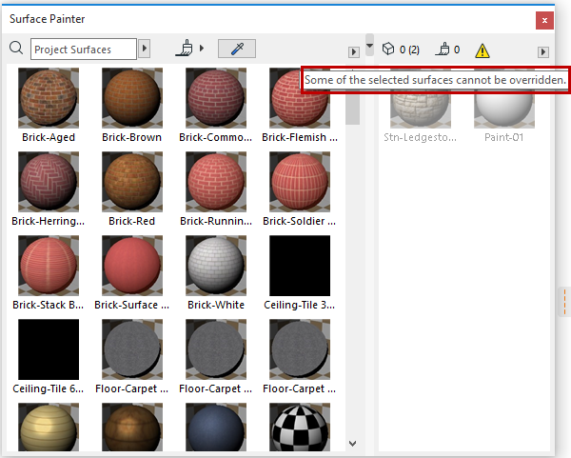Select the Brick-Herringbone surface sphere
This screenshot has height=458, width=571.
click(49, 180)
